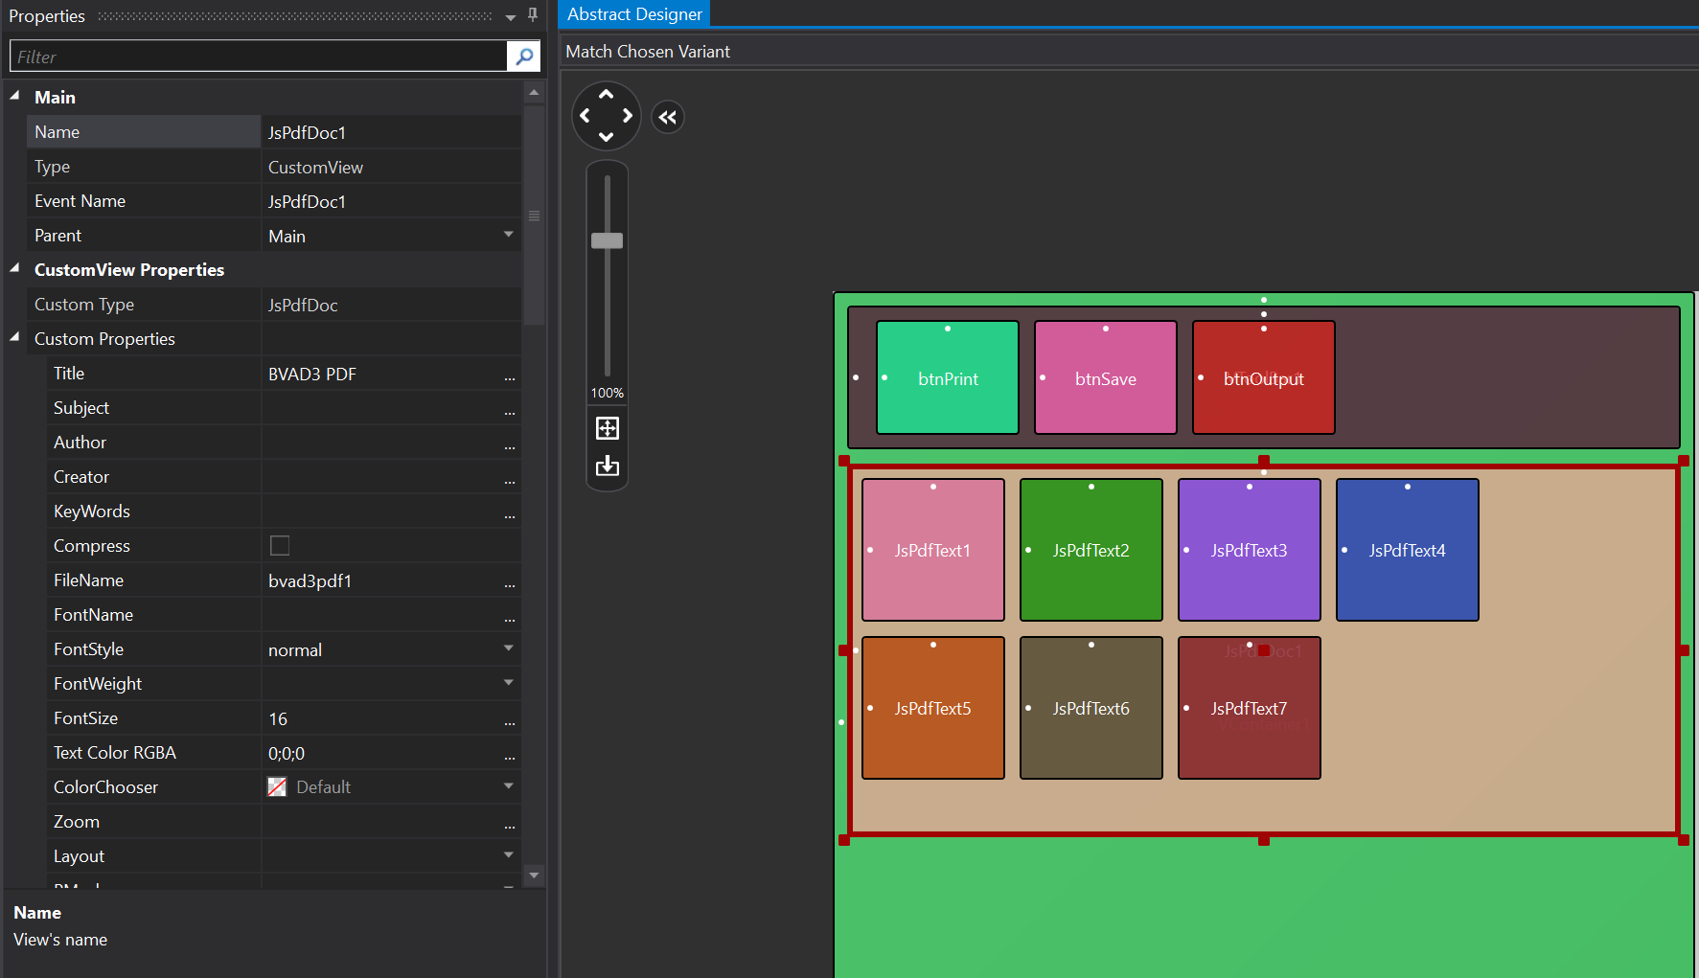Screen dimensions: 1699x978
Task: Click the download icon under zoom controls
Action: (608, 466)
